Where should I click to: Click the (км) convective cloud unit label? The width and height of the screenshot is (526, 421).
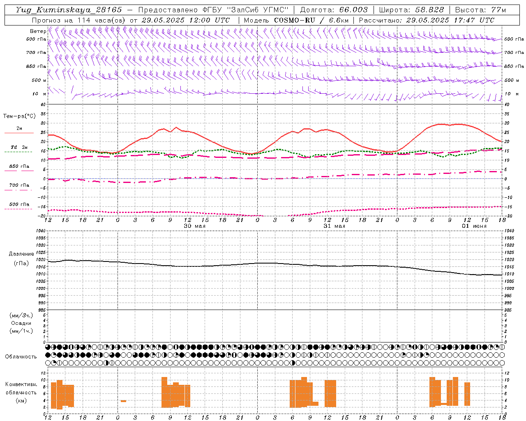(x=21, y=400)
